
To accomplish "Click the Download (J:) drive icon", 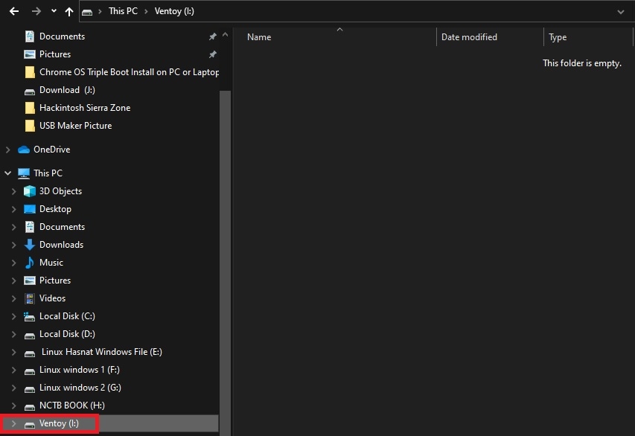I will (30, 92).
